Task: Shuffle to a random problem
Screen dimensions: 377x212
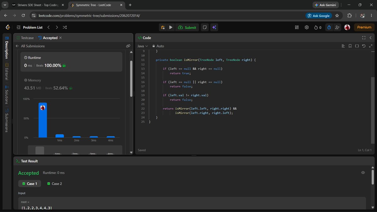Action: tap(65, 27)
